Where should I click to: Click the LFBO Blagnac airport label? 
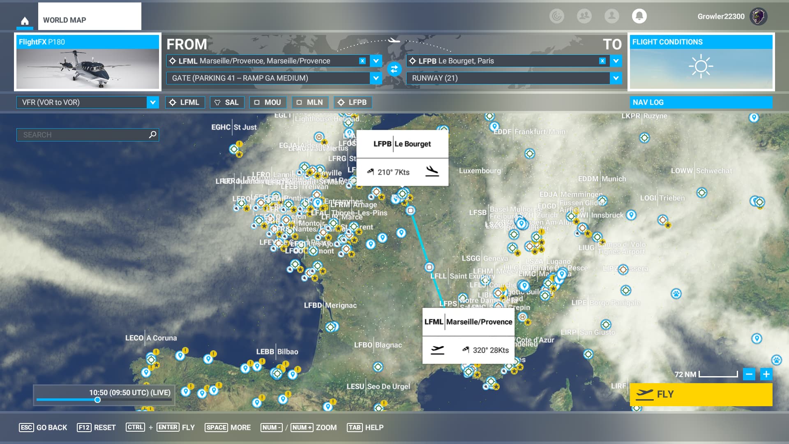(378, 345)
